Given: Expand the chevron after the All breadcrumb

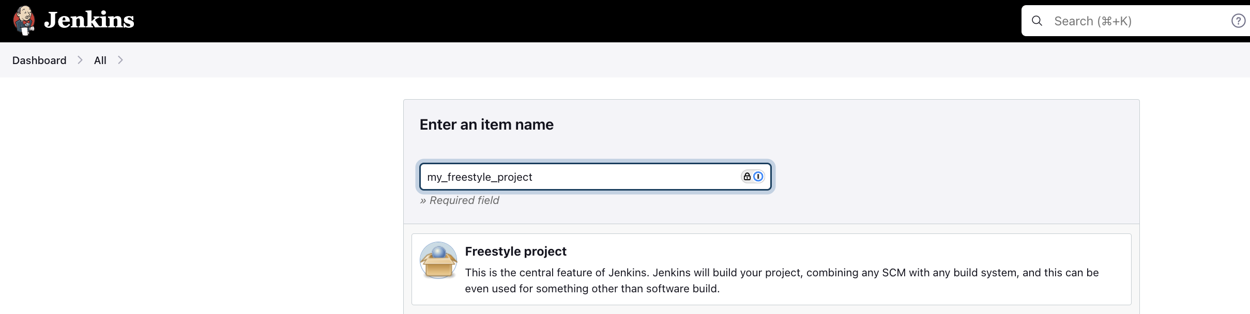Looking at the screenshot, I should click(120, 60).
